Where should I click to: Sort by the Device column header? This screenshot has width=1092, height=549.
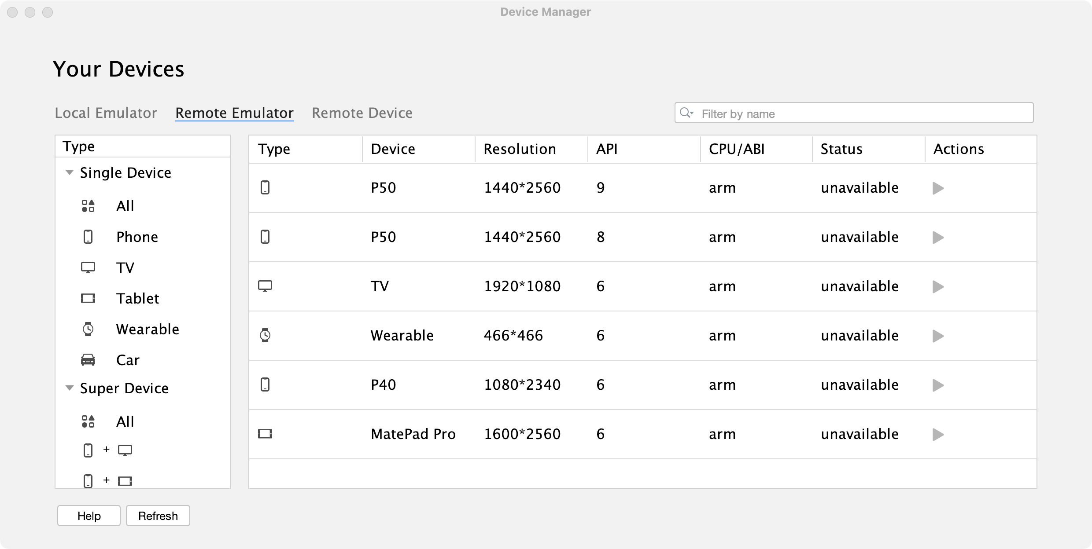point(419,149)
